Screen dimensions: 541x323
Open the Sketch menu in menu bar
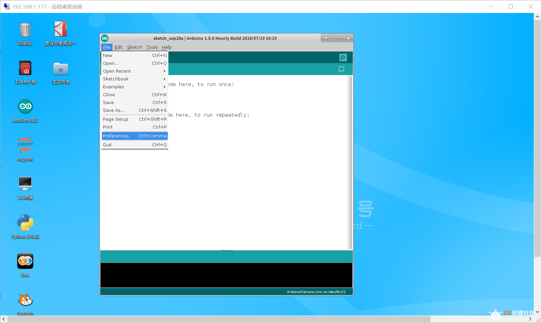[135, 47]
